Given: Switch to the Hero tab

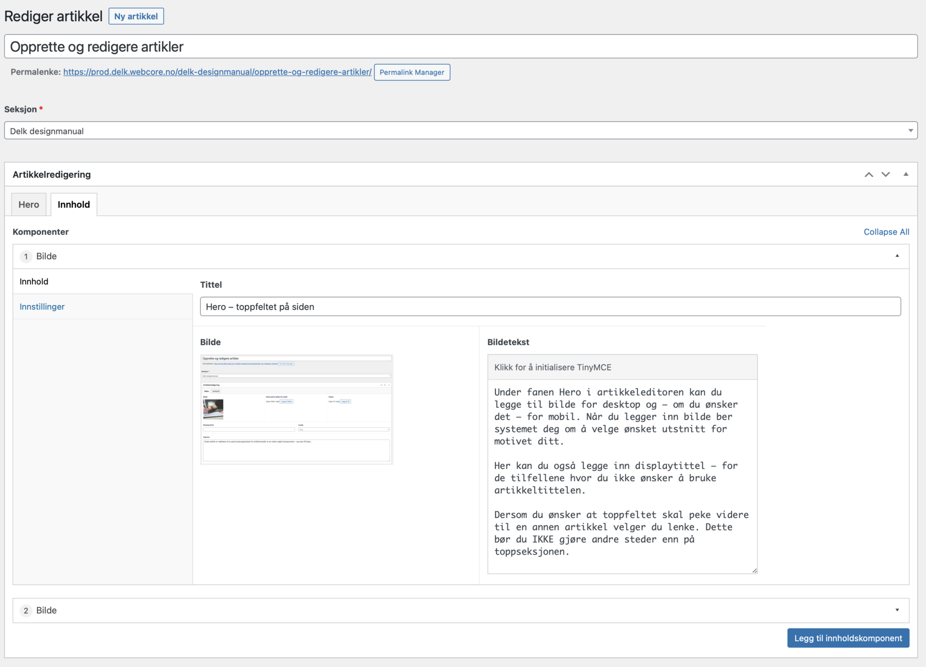Looking at the screenshot, I should click(x=29, y=205).
